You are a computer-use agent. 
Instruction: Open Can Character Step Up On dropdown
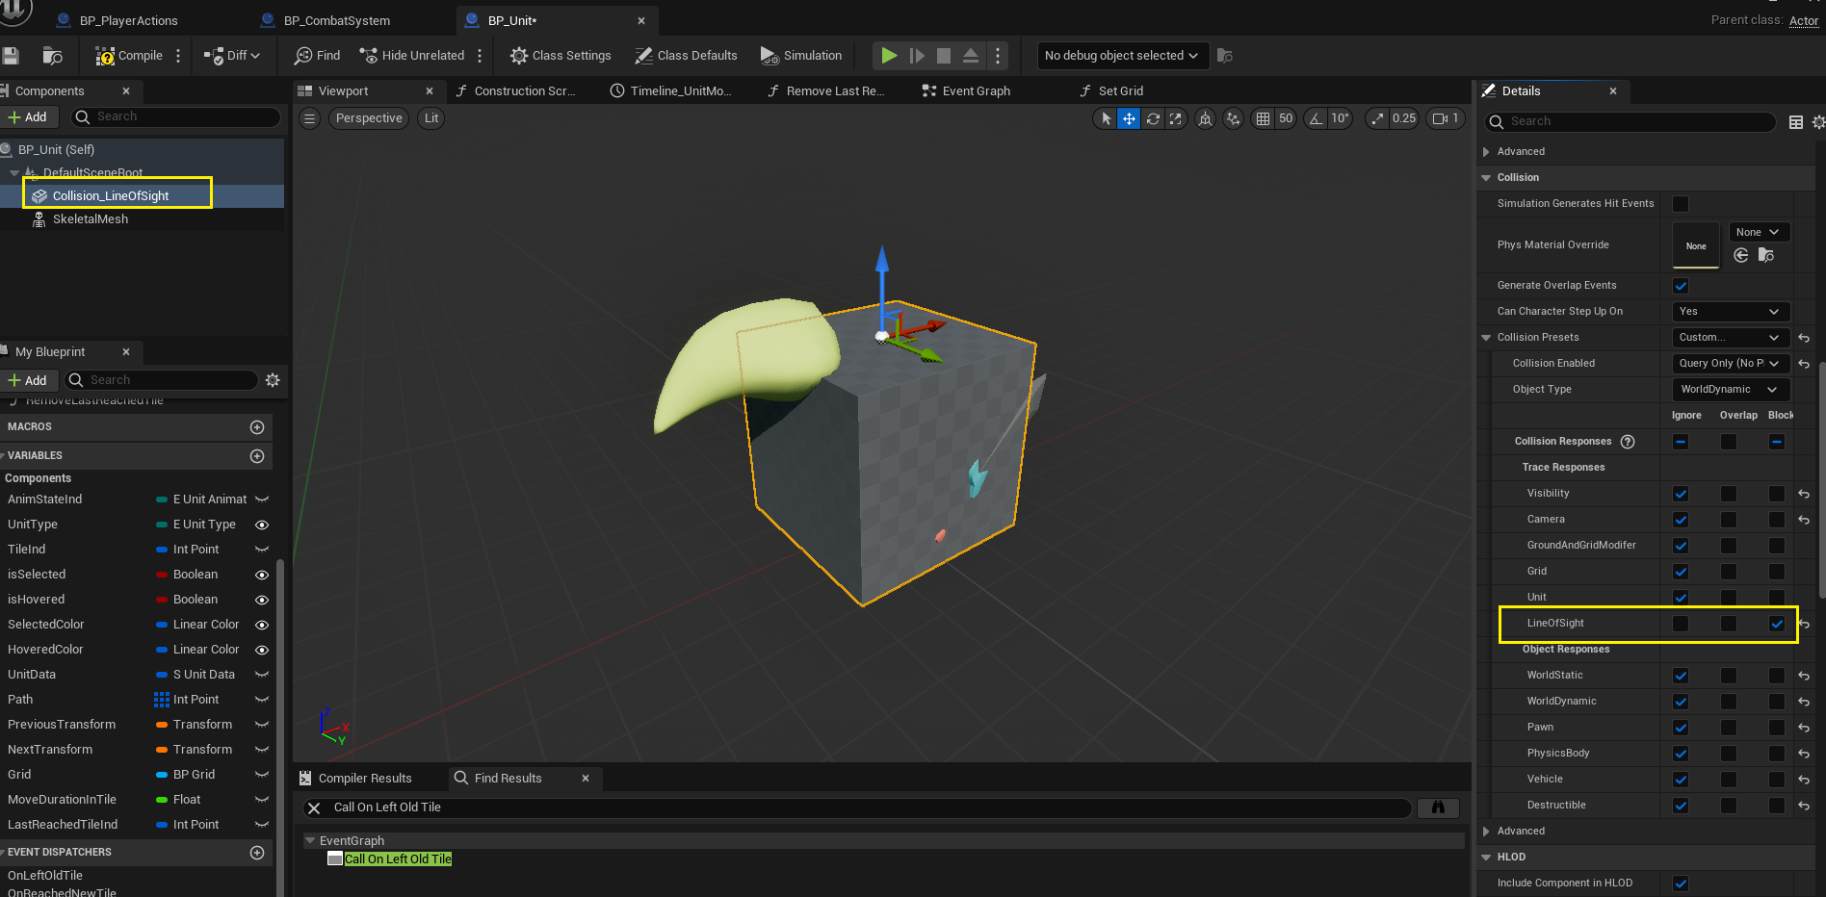coord(1731,312)
